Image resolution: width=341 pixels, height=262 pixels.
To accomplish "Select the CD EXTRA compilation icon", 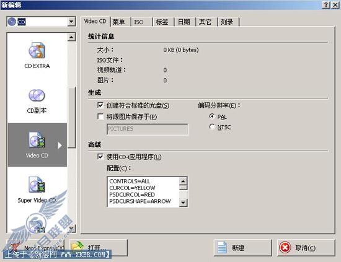I will coord(37,51).
